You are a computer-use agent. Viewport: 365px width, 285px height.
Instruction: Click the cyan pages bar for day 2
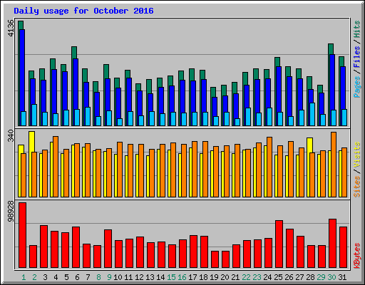click(x=34, y=115)
